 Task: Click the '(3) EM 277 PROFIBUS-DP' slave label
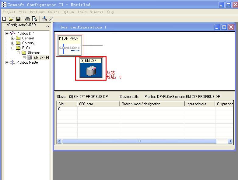[88, 97]
